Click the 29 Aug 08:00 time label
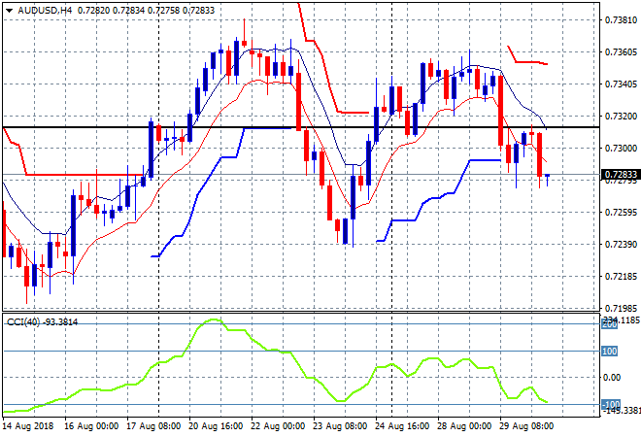The image size is (641, 437). [x=526, y=426]
